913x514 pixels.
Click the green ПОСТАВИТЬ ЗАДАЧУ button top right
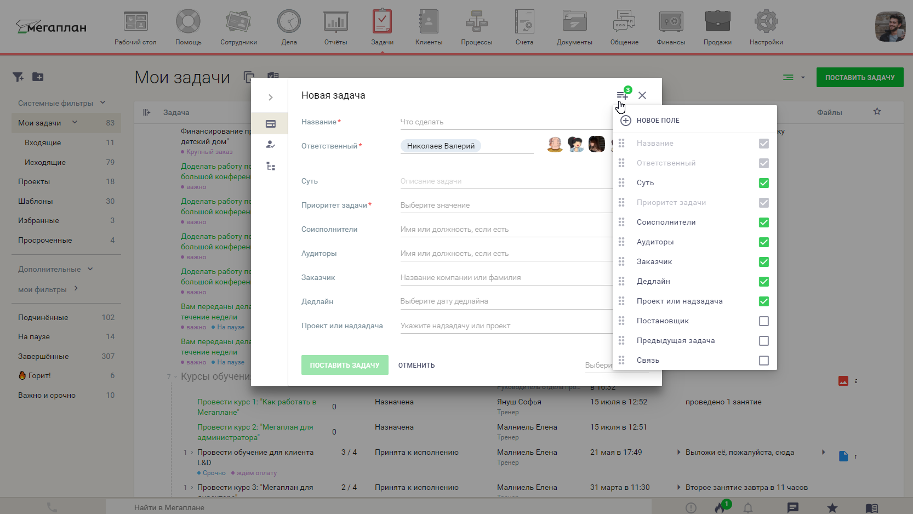[859, 77]
